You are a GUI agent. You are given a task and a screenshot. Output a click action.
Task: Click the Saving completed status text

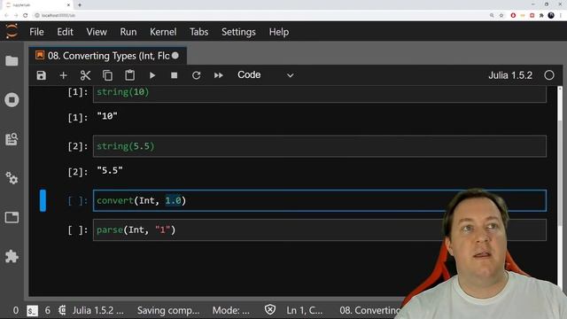(x=168, y=310)
